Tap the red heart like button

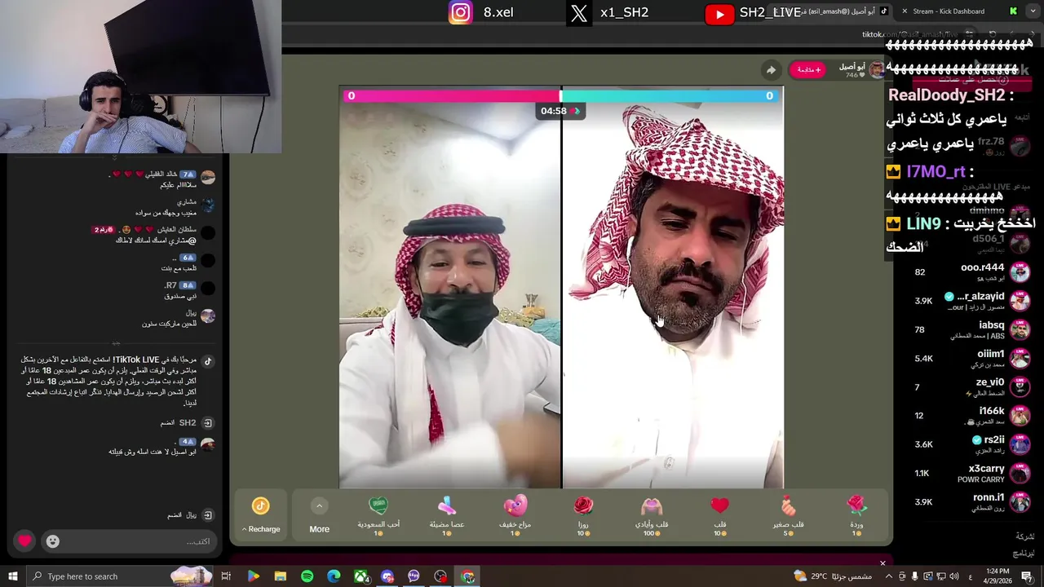[24, 541]
